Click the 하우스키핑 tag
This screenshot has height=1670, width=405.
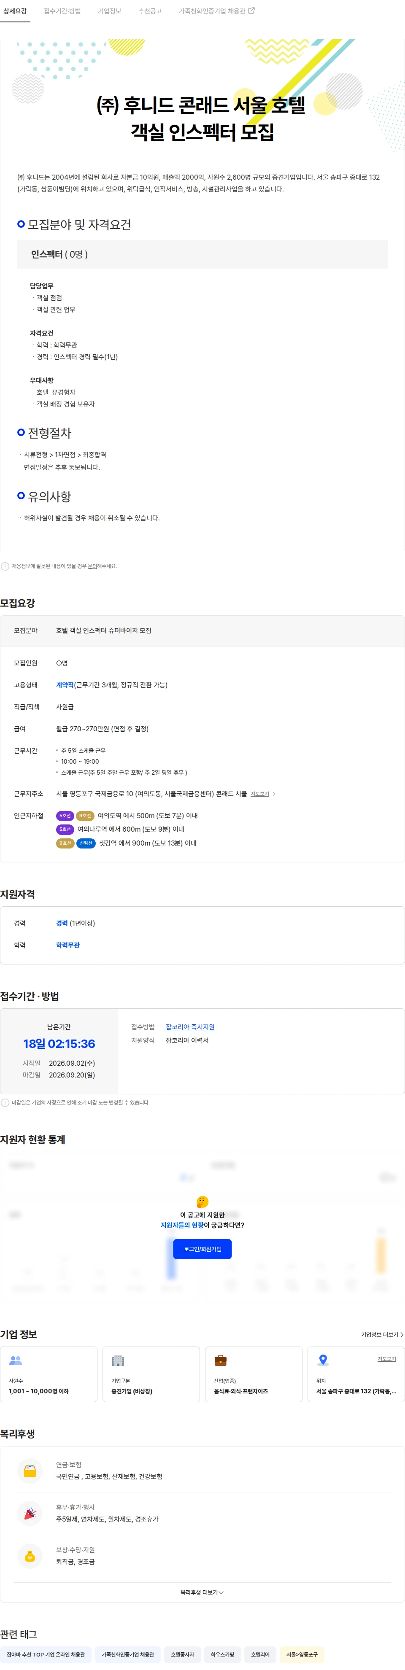point(223,1654)
